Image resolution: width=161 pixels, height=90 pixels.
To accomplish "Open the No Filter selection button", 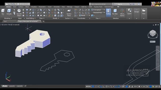I will pos(115,12).
